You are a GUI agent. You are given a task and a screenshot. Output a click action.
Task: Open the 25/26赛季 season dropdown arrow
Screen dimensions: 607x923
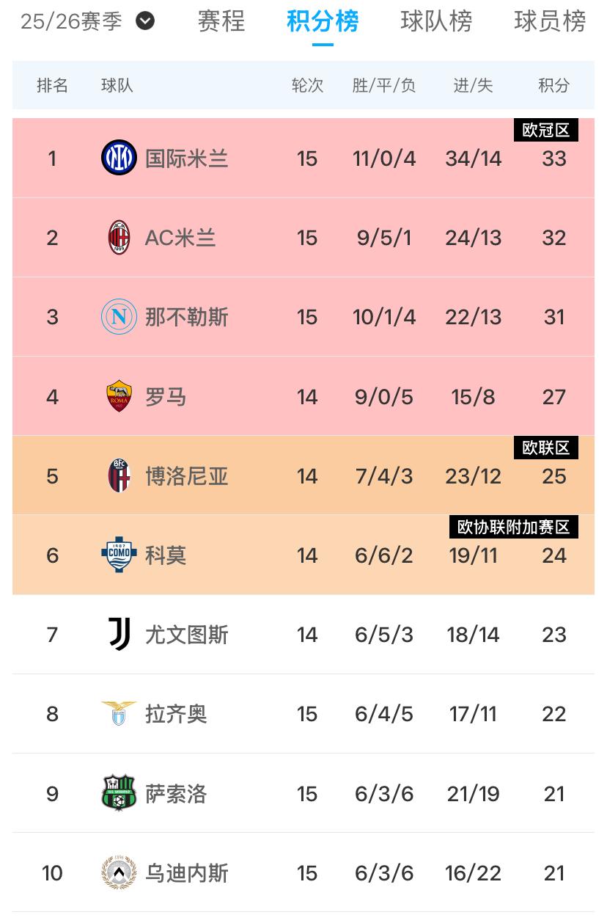pyautogui.click(x=145, y=21)
